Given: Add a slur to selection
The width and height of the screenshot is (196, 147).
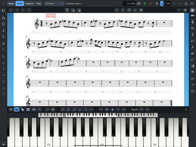Looking at the screenshot, I should [x=101, y=109].
